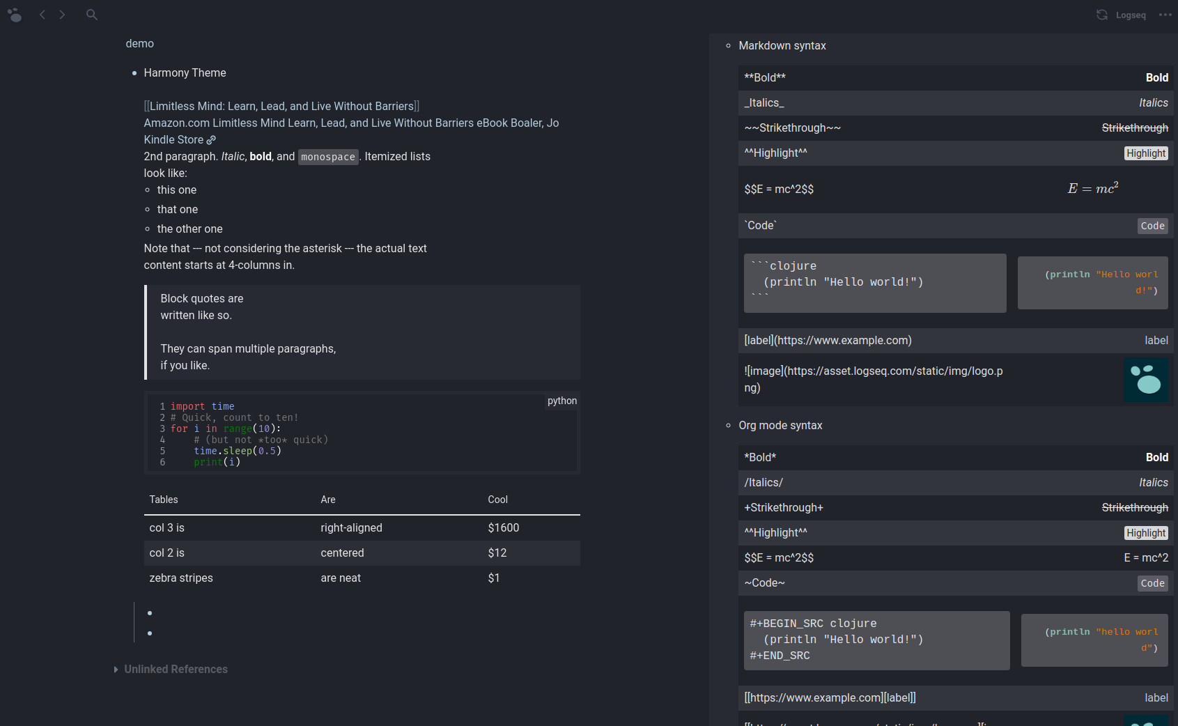Click the external link chain icon
1178x726 pixels.
point(211,140)
